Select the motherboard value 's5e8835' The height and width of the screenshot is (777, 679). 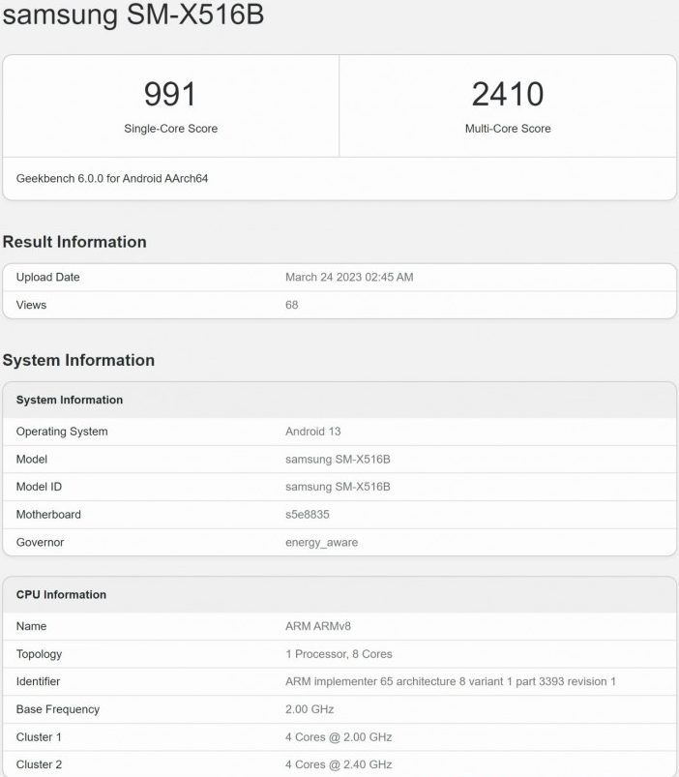point(308,515)
